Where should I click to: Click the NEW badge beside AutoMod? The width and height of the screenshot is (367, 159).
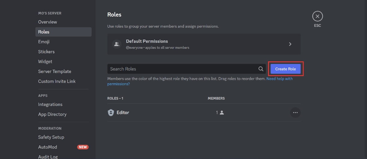(x=83, y=147)
